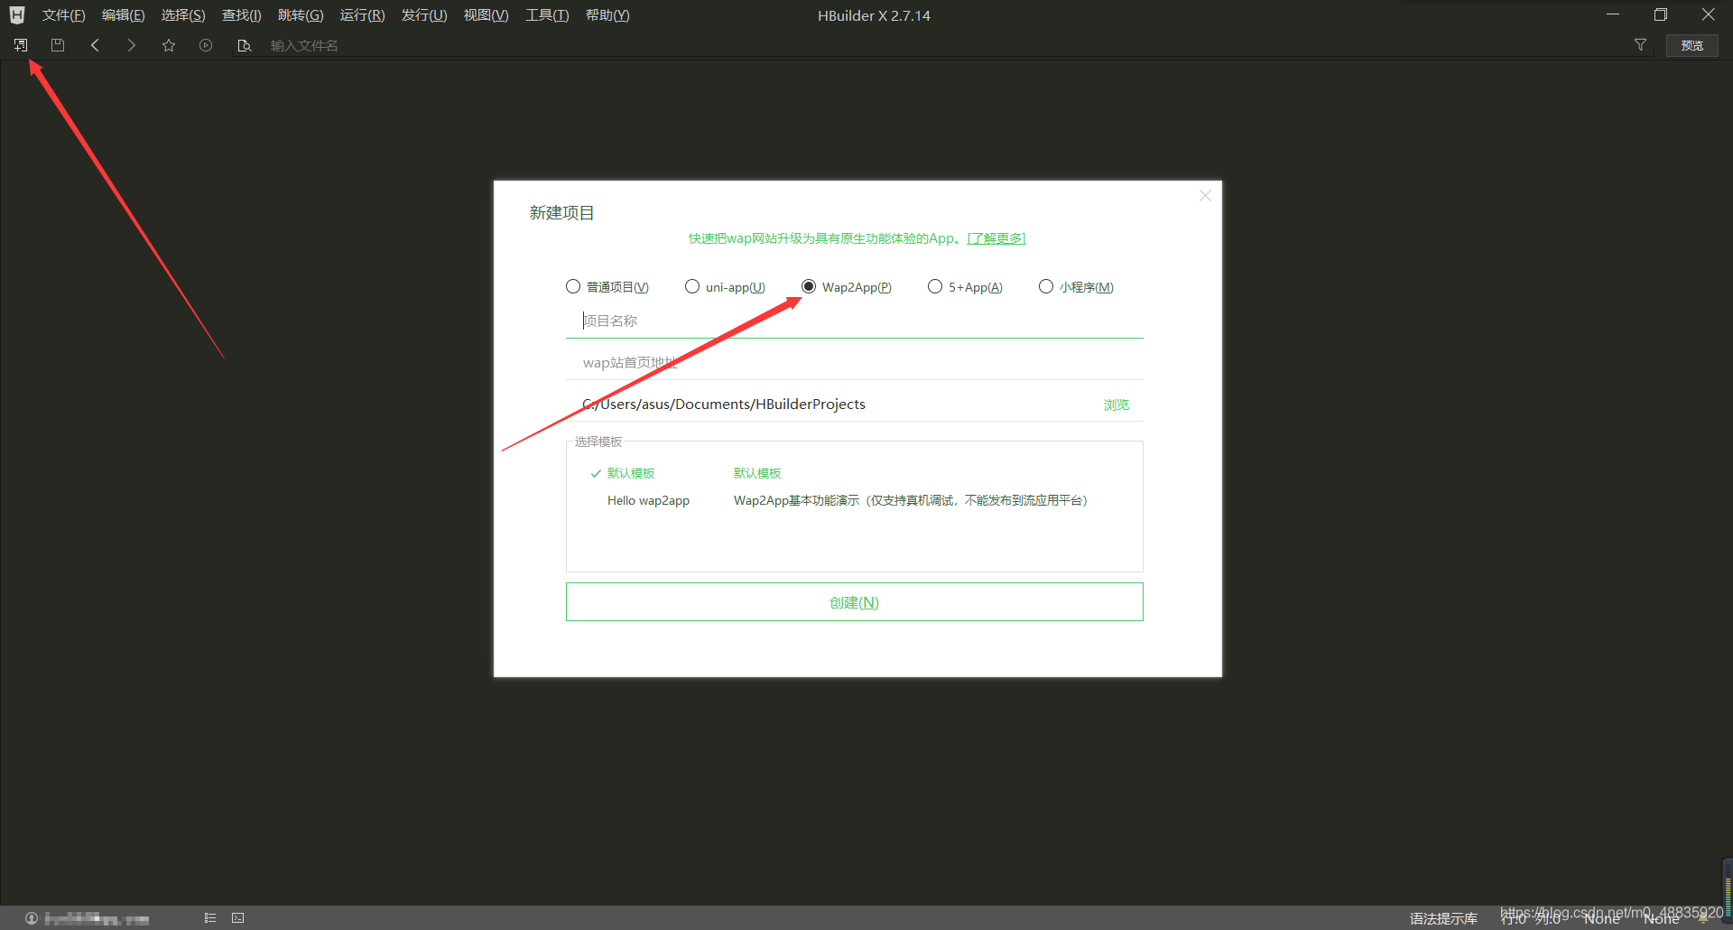Open the 了解更多 link
Screen dimensions: 1733x930
(x=996, y=238)
